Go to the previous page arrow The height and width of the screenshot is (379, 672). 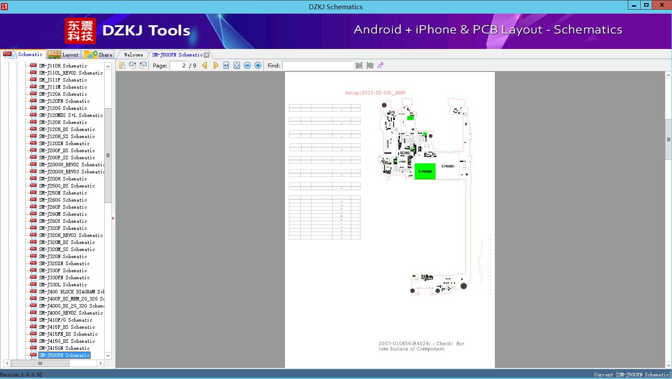tap(205, 65)
